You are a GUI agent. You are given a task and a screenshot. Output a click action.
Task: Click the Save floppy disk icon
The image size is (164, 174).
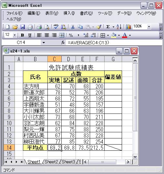click(23, 27)
